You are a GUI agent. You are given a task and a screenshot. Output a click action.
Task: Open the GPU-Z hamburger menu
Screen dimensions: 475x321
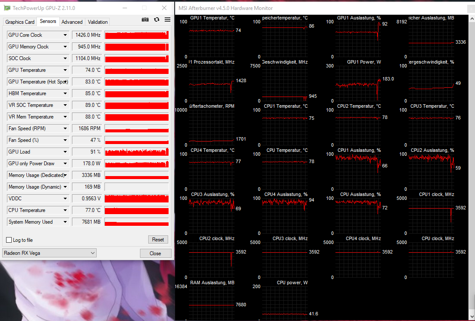pyautogui.click(x=167, y=19)
